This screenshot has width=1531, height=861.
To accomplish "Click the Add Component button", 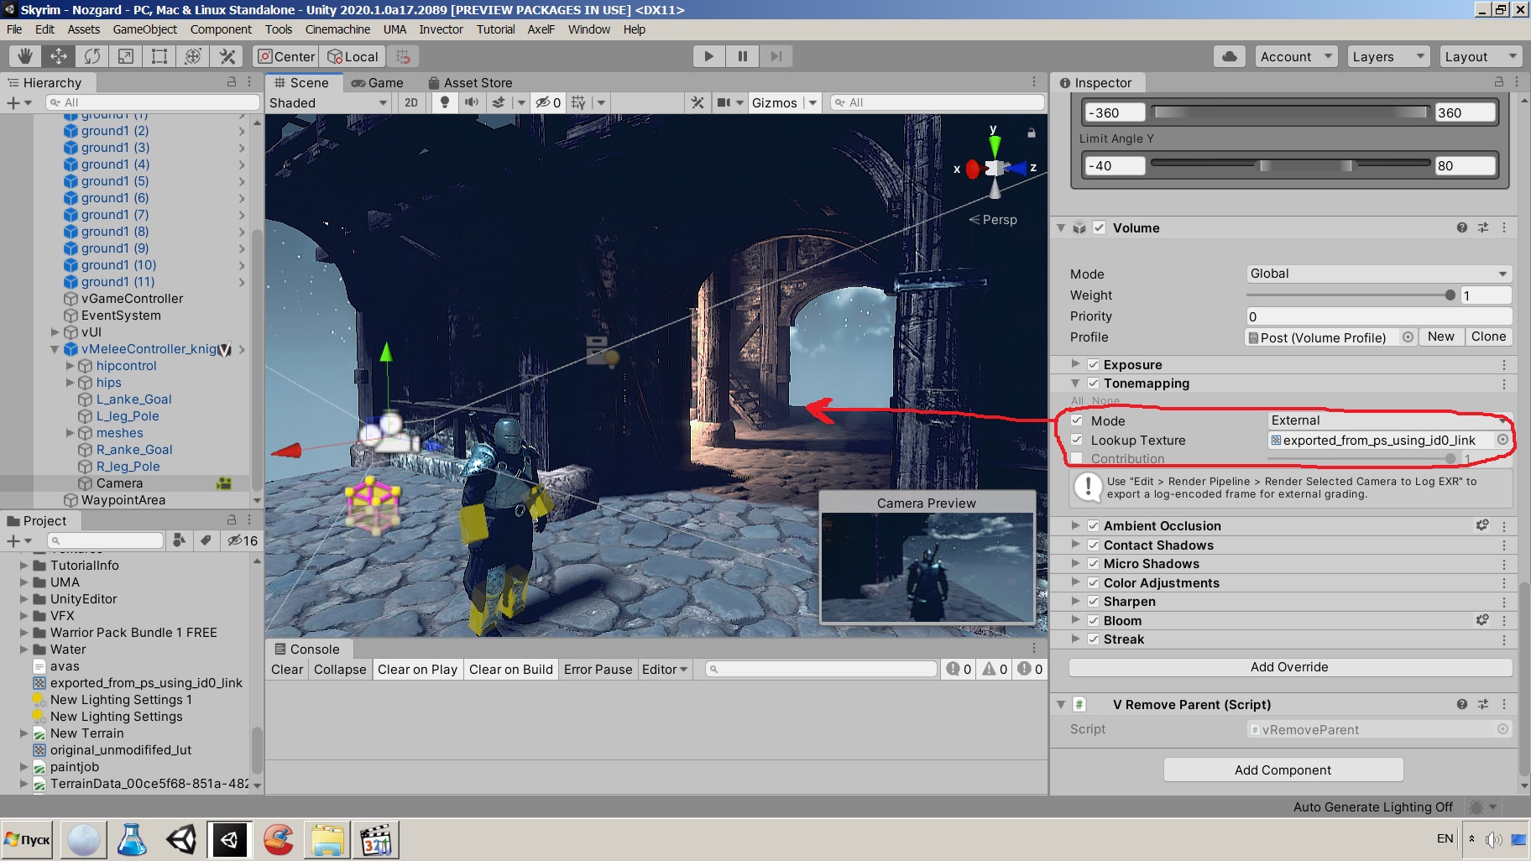I will click(x=1283, y=770).
